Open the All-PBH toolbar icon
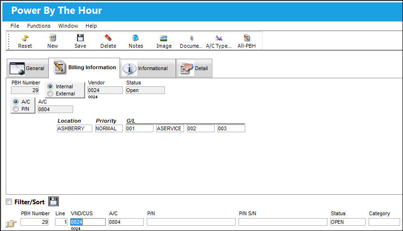 coord(247,38)
